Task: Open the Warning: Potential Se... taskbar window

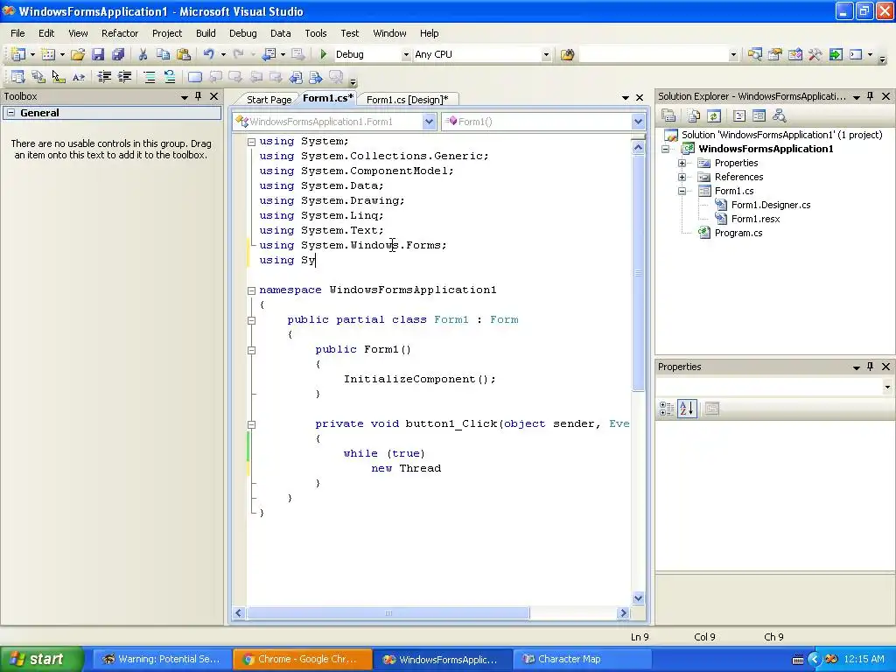Action: click(x=162, y=659)
